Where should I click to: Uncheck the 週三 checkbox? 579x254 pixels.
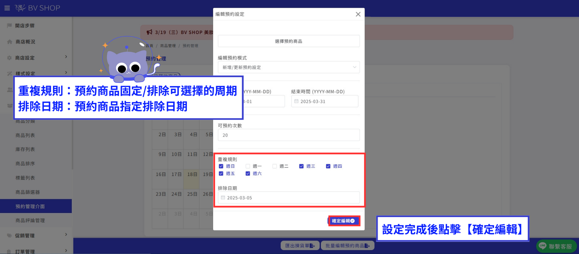[301, 166]
